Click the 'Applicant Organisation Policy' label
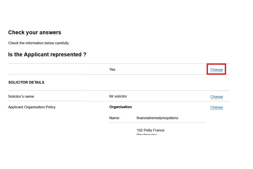The height and width of the screenshot is (169, 253). point(32,107)
